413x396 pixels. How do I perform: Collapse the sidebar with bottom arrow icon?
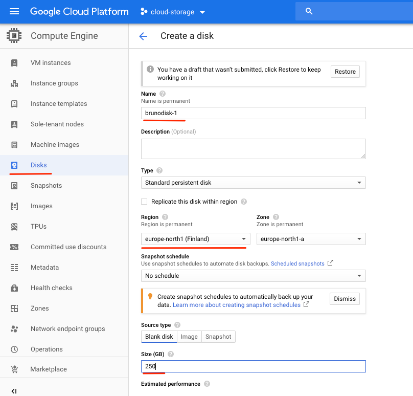[14, 391]
